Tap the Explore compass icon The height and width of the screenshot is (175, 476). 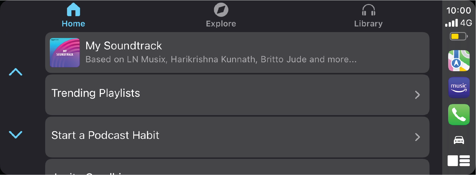221,10
